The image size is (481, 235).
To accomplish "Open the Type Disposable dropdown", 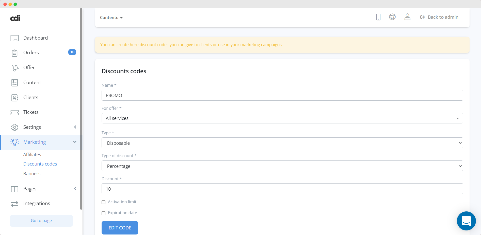I will pos(282,143).
